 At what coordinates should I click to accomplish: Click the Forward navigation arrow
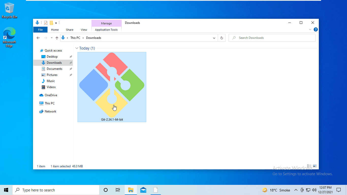pyautogui.click(x=46, y=38)
